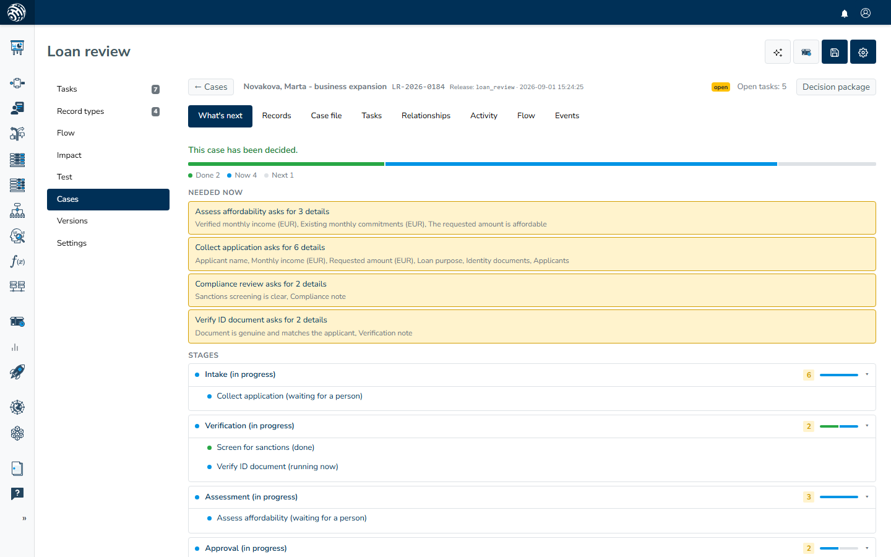Click the save floppy disk button
Image resolution: width=891 pixels, height=557 pixels.
point(835,52)
